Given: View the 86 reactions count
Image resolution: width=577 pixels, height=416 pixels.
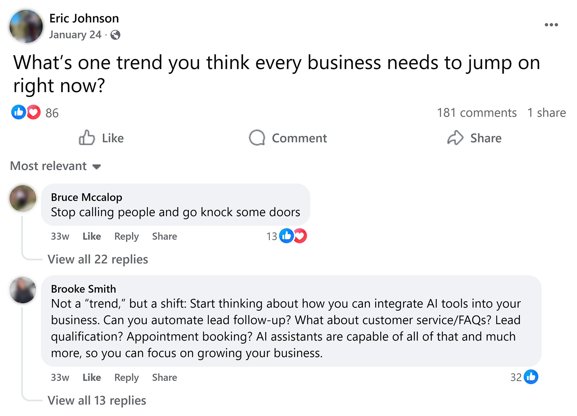Looking at the screenshot, I should point(52,112).
